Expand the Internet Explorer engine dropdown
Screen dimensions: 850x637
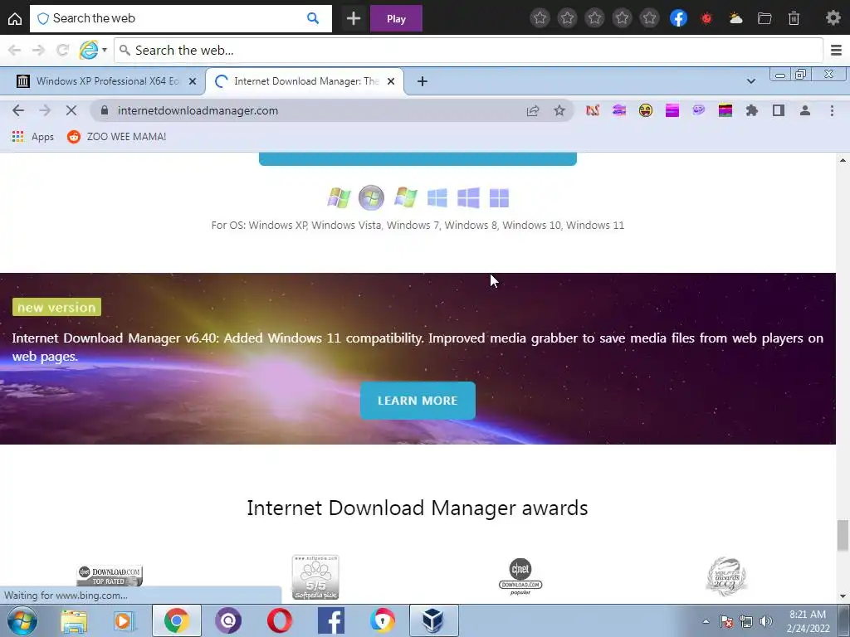105,51
